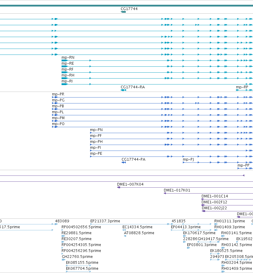253x273 pixels.
Task: Click the mp-PF protein label
Action: pyautogui.click(x=96, y=136)
